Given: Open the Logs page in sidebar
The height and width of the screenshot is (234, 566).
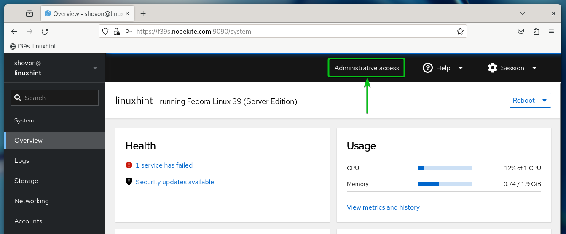Looking at the screenshot, I should 55,160.
